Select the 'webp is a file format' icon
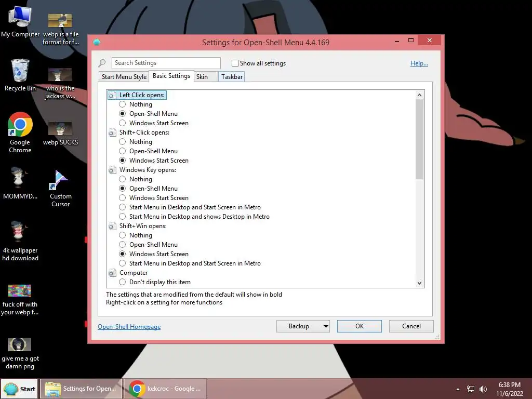This screenshot has width=532, height=399. [60, 30]
